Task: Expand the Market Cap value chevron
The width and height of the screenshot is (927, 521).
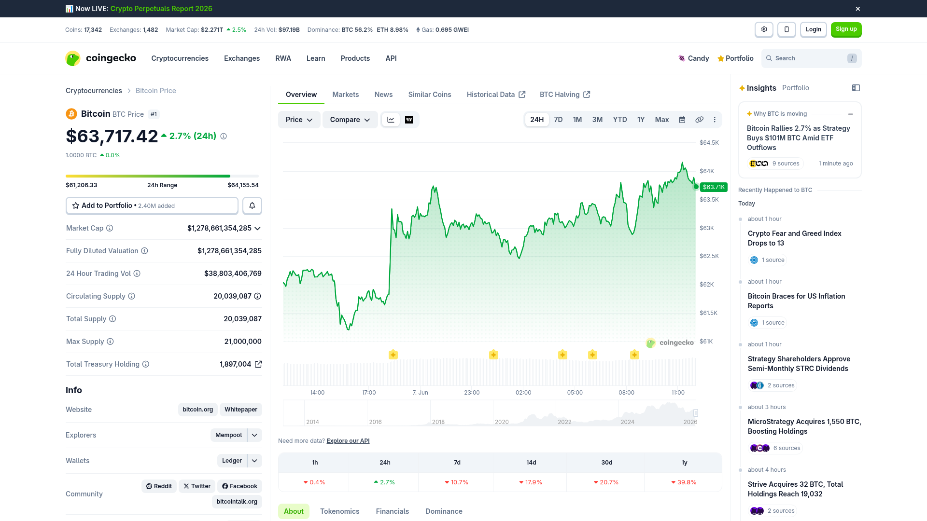Action: [257, 228]
